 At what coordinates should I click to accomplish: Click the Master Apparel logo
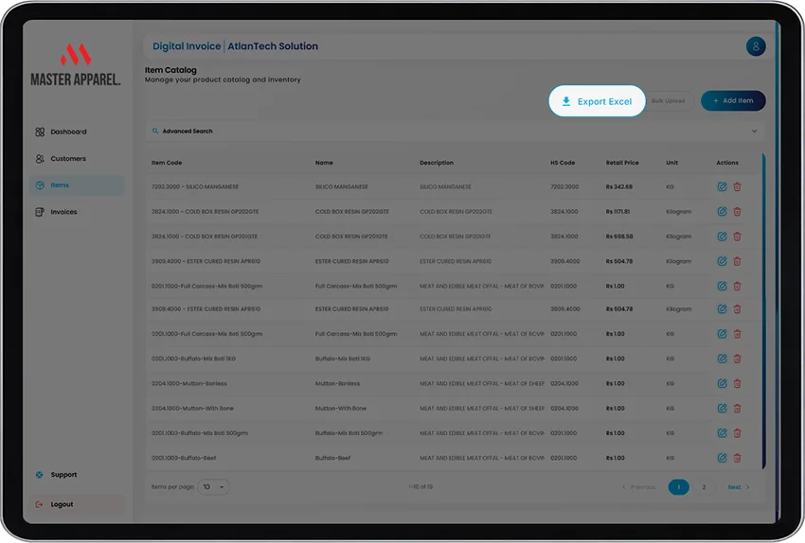tap(76, 64)
